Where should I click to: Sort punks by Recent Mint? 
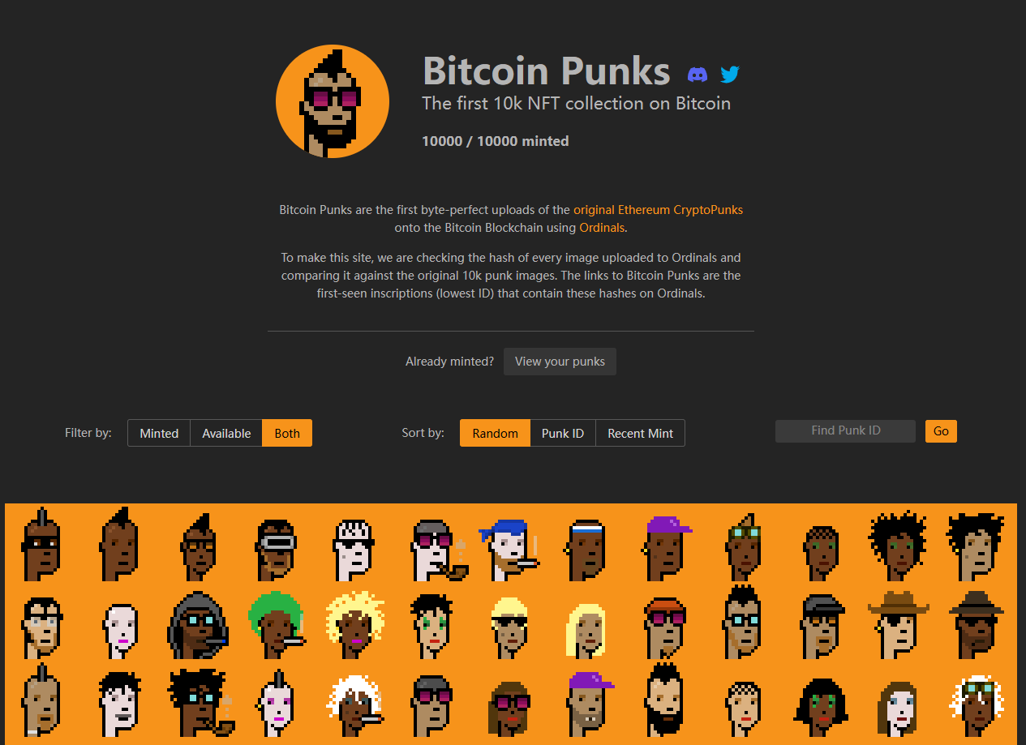click(x=641, y=433)
